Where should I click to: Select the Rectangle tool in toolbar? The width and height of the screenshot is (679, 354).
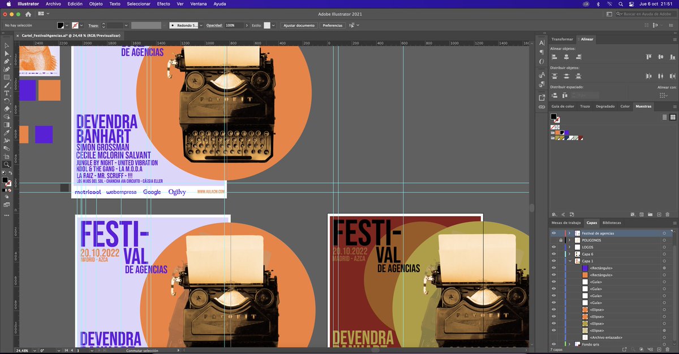point(6,77)
